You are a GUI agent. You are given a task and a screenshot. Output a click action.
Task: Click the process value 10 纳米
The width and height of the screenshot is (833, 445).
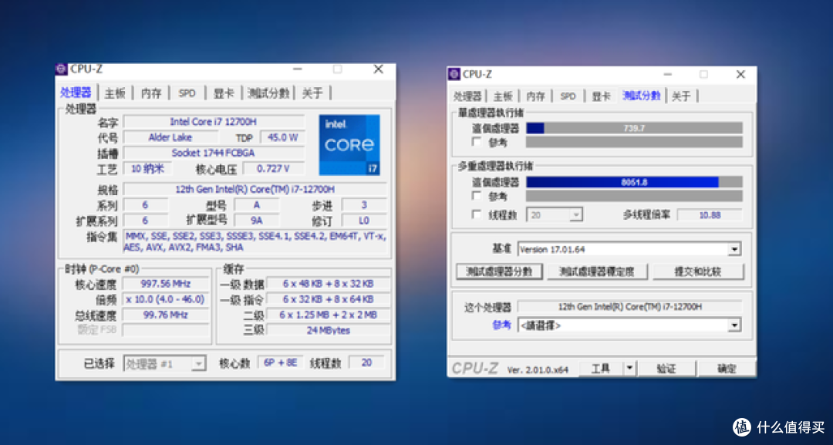(147, 169)
